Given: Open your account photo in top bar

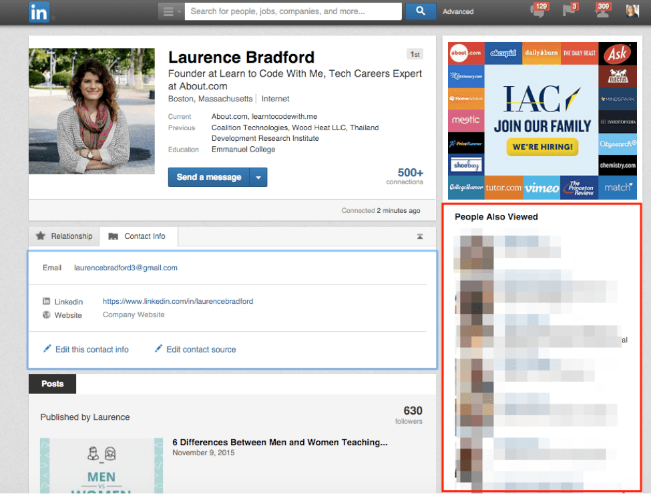Looking at the screenshot, I should 632,10.
